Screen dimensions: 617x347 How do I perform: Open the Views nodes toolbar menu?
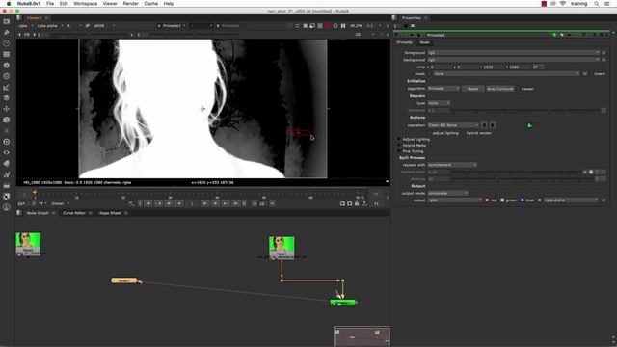pyautogui.click(x=7, y=152)
